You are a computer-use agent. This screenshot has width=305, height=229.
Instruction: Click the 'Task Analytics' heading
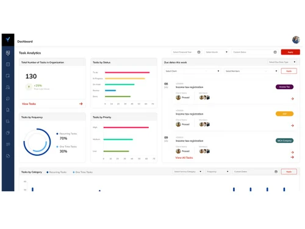(x=30, y=53)
